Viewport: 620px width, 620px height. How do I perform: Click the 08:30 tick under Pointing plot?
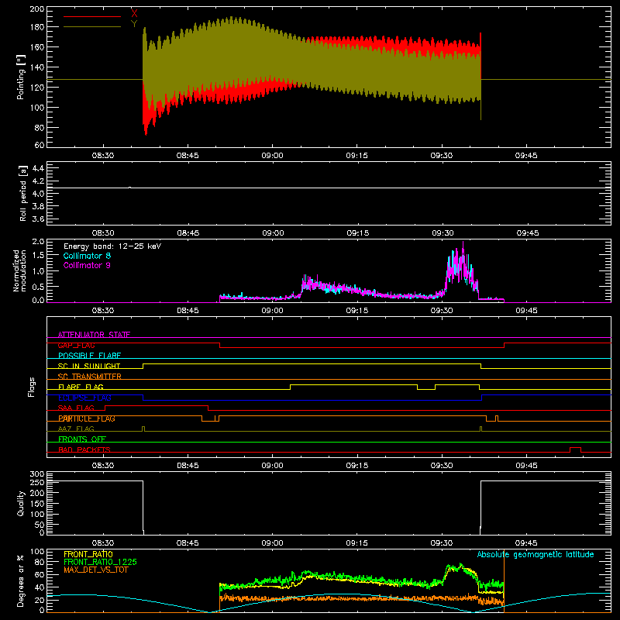(103, 156)
